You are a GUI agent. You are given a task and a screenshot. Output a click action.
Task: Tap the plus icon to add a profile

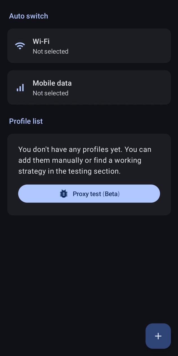pos(158,336)
